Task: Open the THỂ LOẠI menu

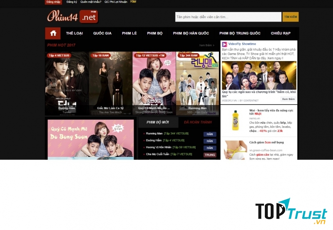Action: point(75,33)
